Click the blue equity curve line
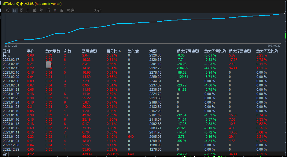Viewport: 287px width, 157px height. pos(143,22)
